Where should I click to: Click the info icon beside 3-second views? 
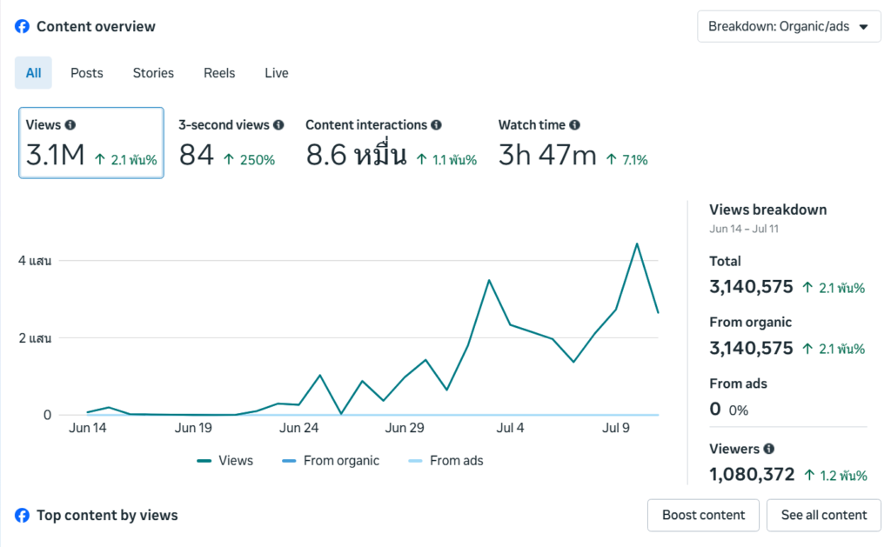(278, 125)
